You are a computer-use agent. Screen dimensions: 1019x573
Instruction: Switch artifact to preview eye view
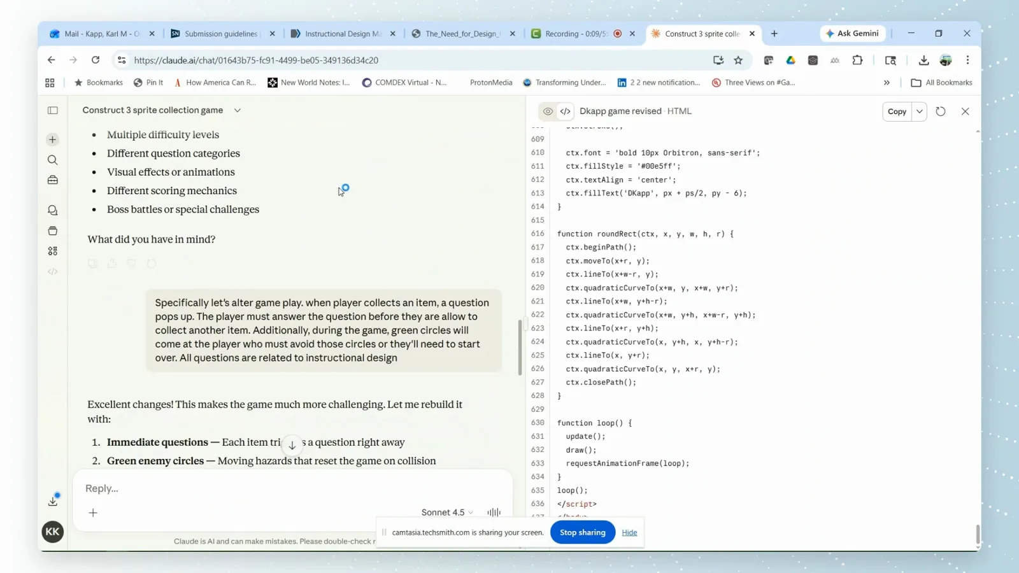[548, 111]
